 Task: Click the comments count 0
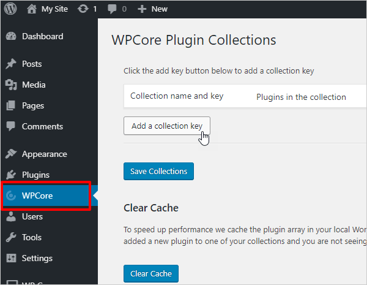click(x=124, y=9)
